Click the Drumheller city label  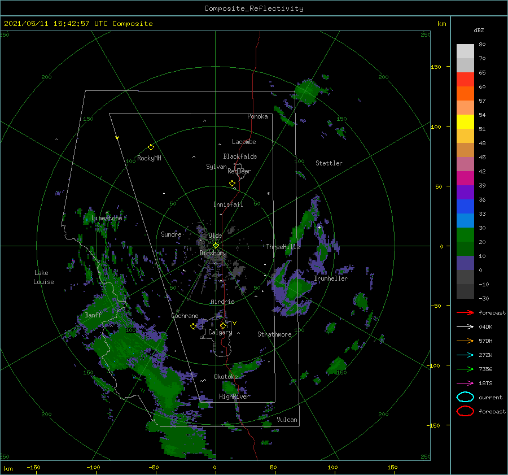tap(331, 278)
